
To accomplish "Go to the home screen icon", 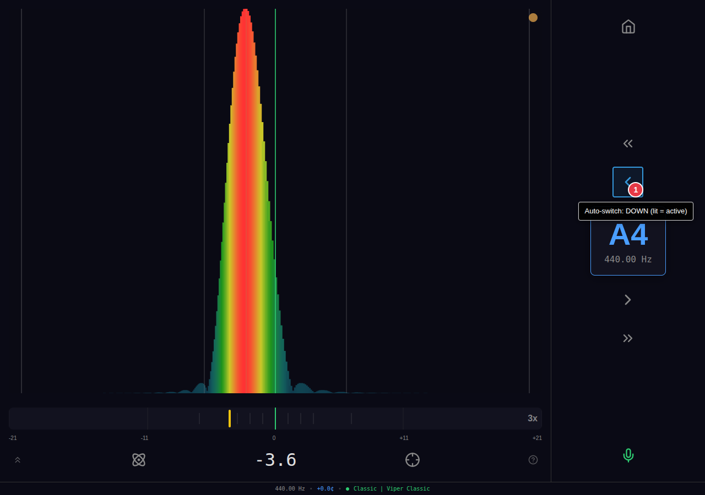I will click(628, 26).
